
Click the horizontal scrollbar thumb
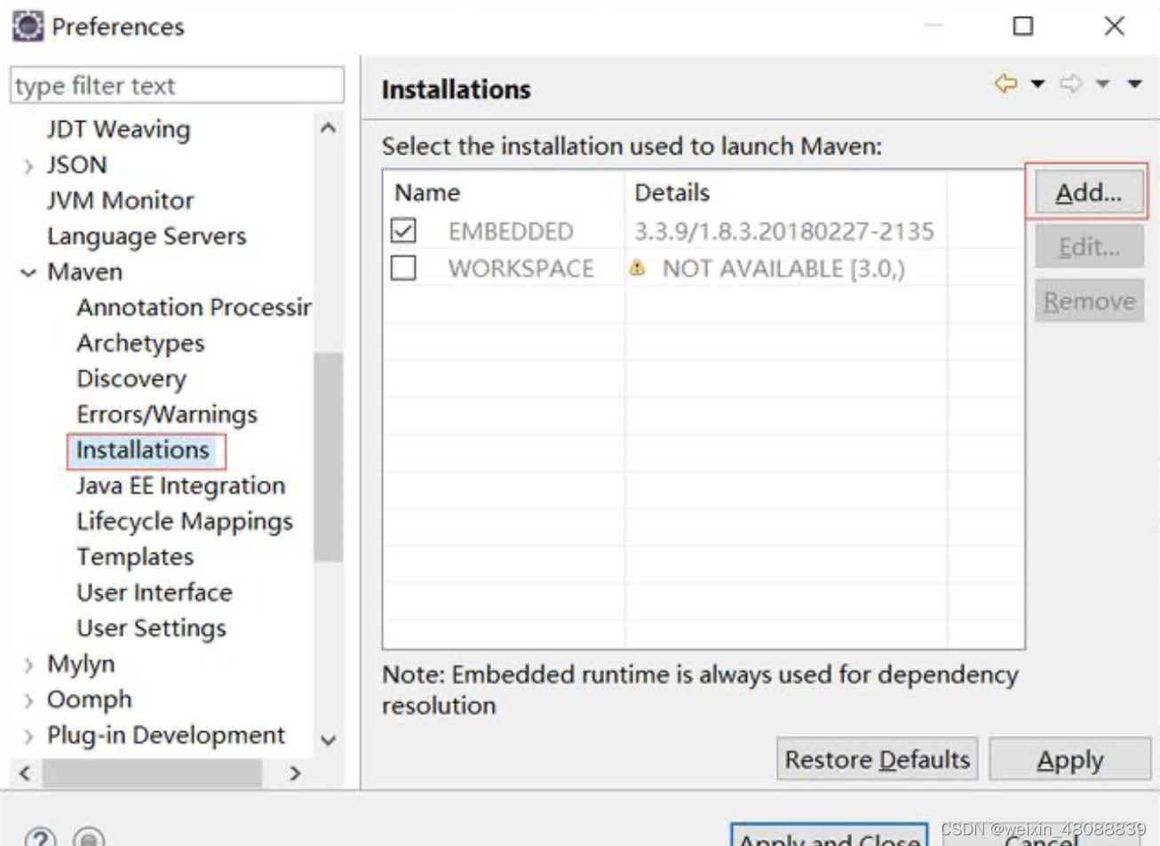pos(152,773)
